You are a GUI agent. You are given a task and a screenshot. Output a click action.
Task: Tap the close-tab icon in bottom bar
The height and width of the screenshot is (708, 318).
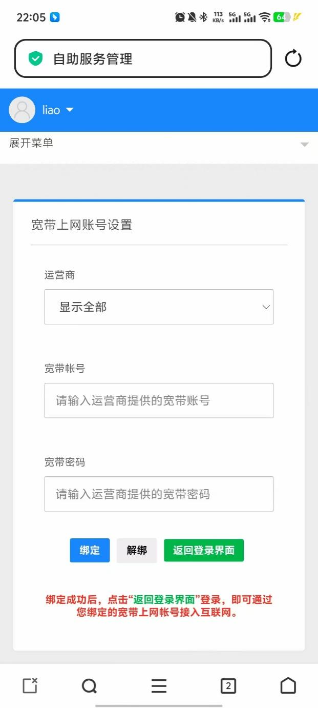click(x=30, y=685)
